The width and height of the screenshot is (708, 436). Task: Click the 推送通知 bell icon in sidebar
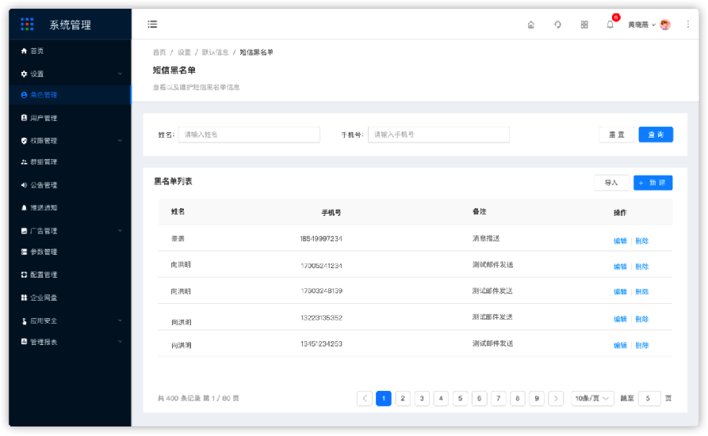tap(24, 208)
